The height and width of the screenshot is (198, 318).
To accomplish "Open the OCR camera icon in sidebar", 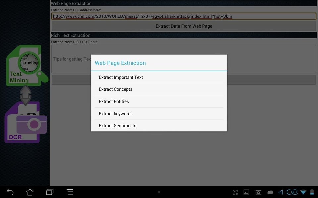I will 26,122.
